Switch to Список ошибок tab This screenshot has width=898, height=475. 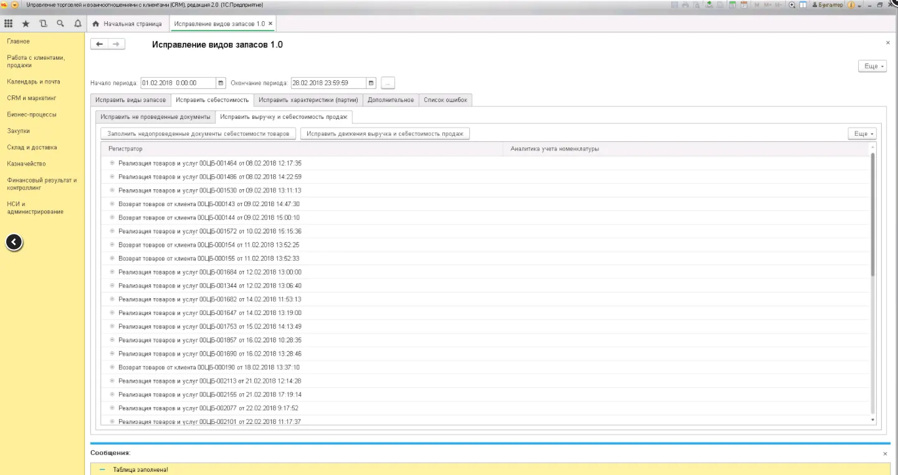pyautogui.click(x=445, y=100)
